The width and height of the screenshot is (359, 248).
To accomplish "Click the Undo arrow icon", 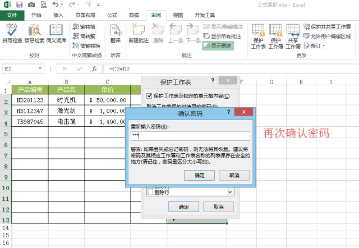I will coord(56,4).
